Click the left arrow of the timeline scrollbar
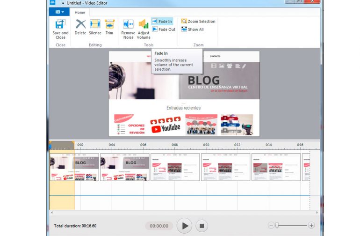This screenshot has width=360, height=236. tap(52, 213)
